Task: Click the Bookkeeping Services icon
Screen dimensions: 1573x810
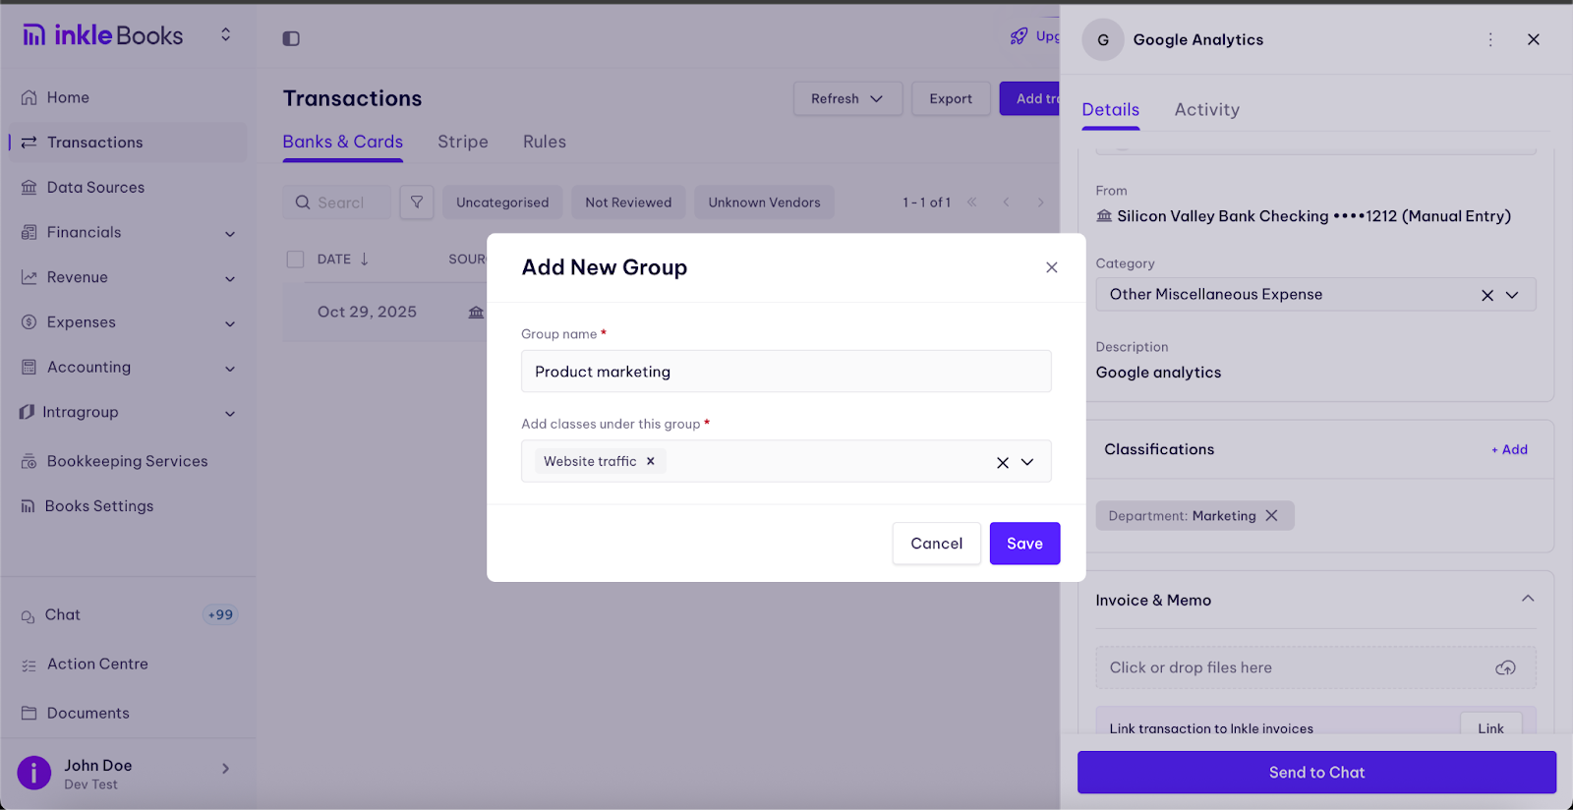Action: tap(29, 461)
